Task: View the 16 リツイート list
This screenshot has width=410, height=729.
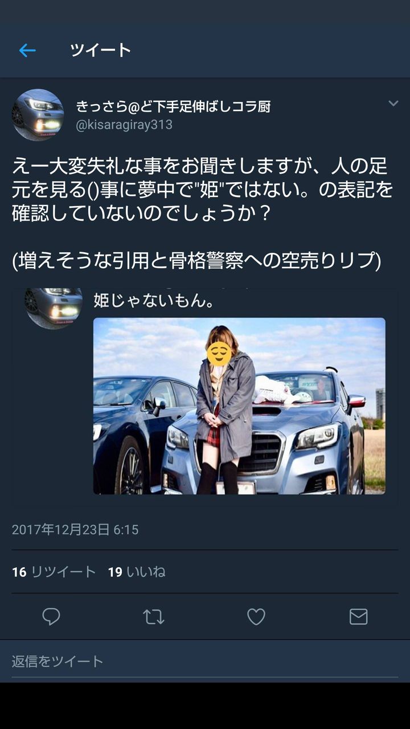Action: 54,572
